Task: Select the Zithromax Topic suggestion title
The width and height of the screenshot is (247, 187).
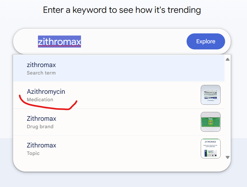Action: point(41,145)
